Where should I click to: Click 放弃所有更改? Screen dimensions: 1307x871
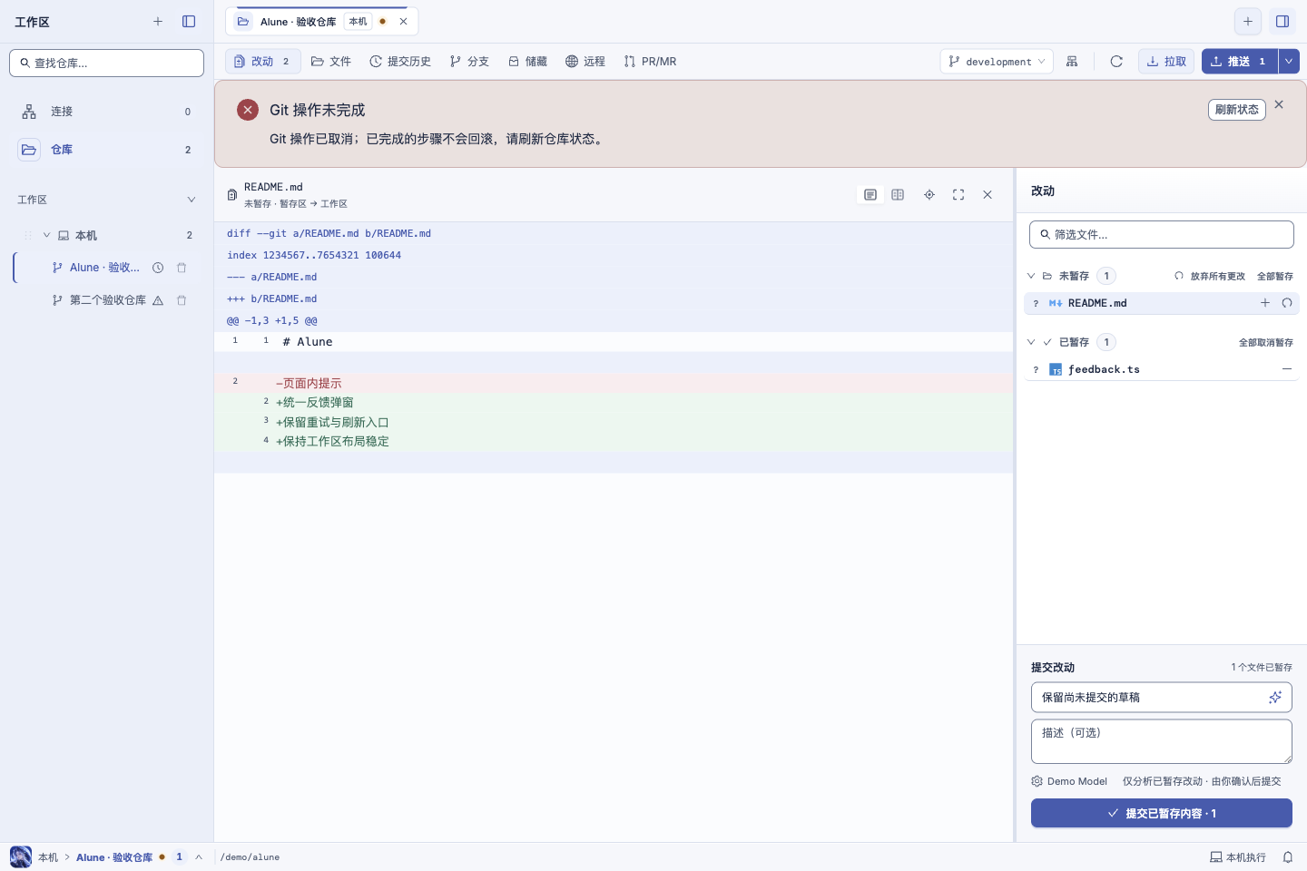tap(1210, 276)
